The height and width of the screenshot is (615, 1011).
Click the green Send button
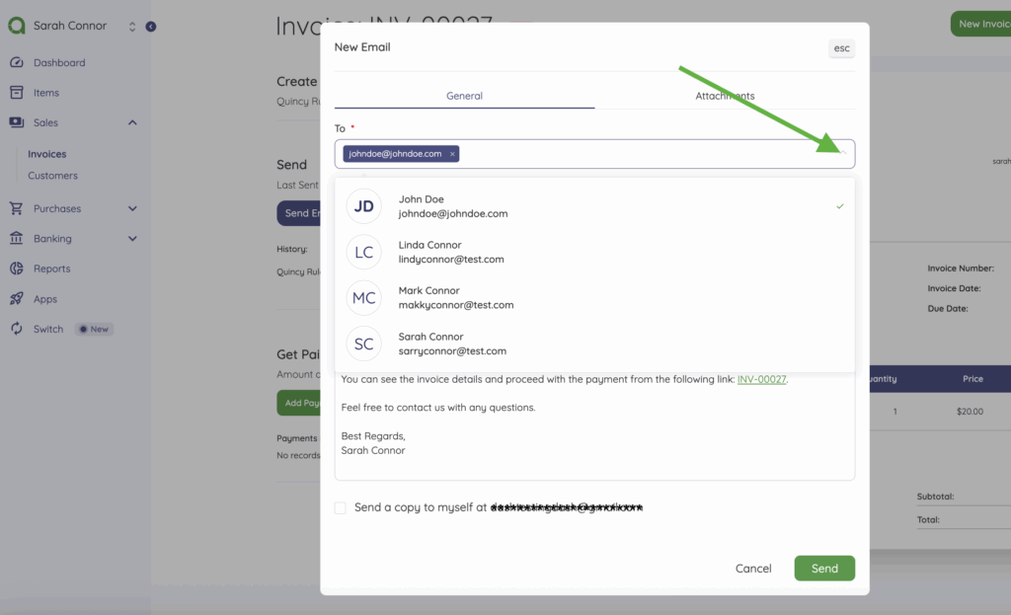pyautogui.click(x=824, y=569)
